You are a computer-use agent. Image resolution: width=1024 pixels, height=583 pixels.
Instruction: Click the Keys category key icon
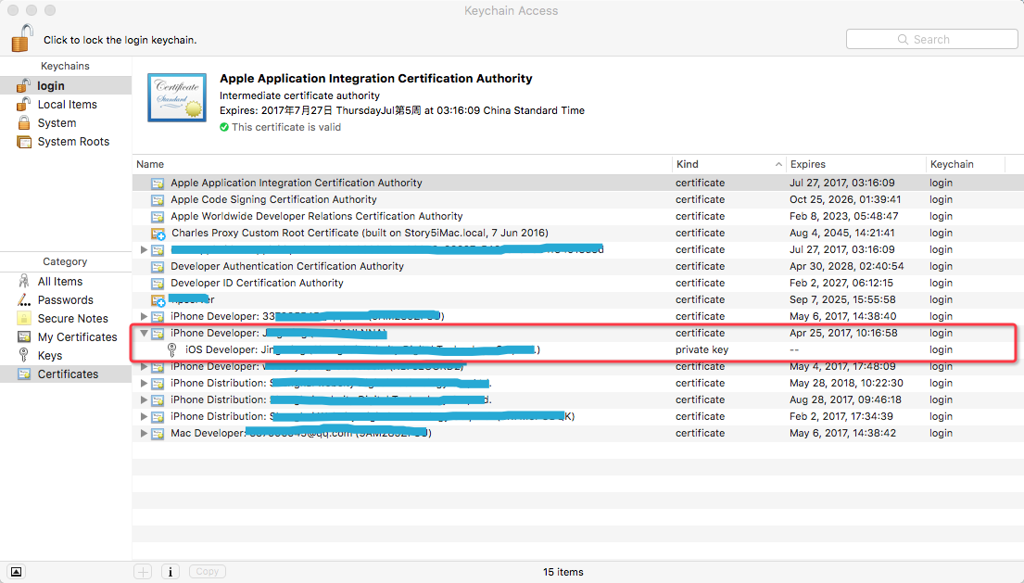23,355
